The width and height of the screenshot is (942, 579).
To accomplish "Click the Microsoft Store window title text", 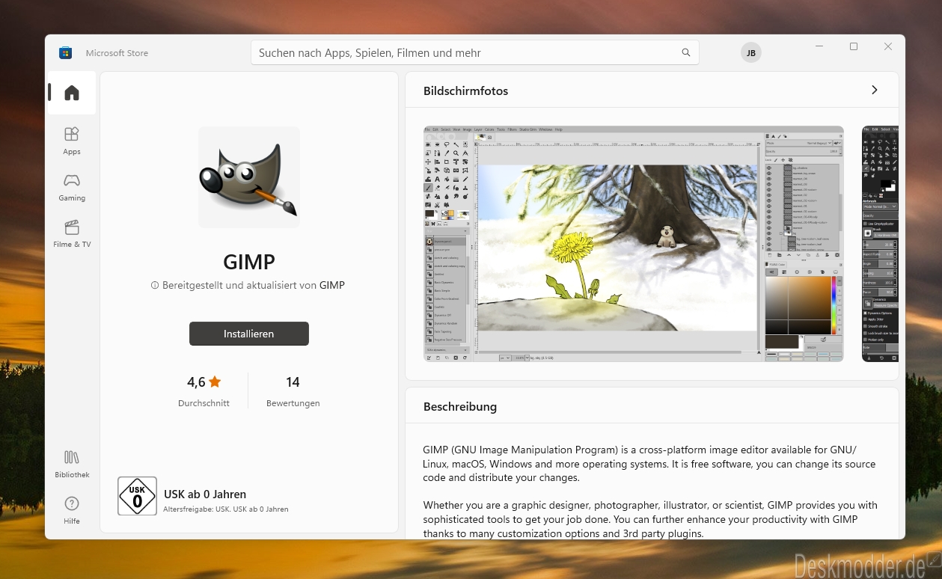I will click(x=117, y=53).
